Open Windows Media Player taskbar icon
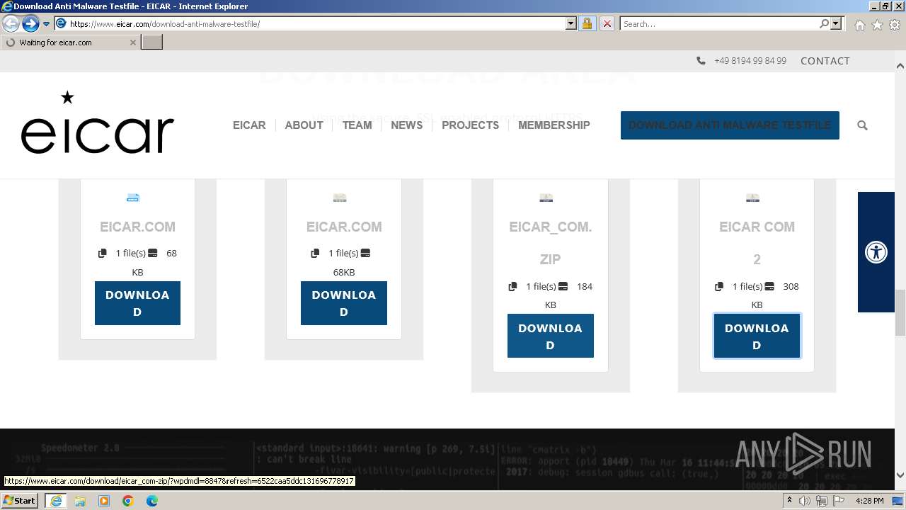The width and height of the screenshot is (906, 510). [x=104, y=501]
